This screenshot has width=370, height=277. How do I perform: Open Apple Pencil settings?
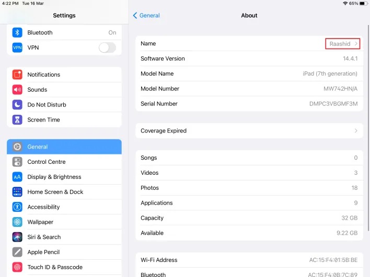64,252
